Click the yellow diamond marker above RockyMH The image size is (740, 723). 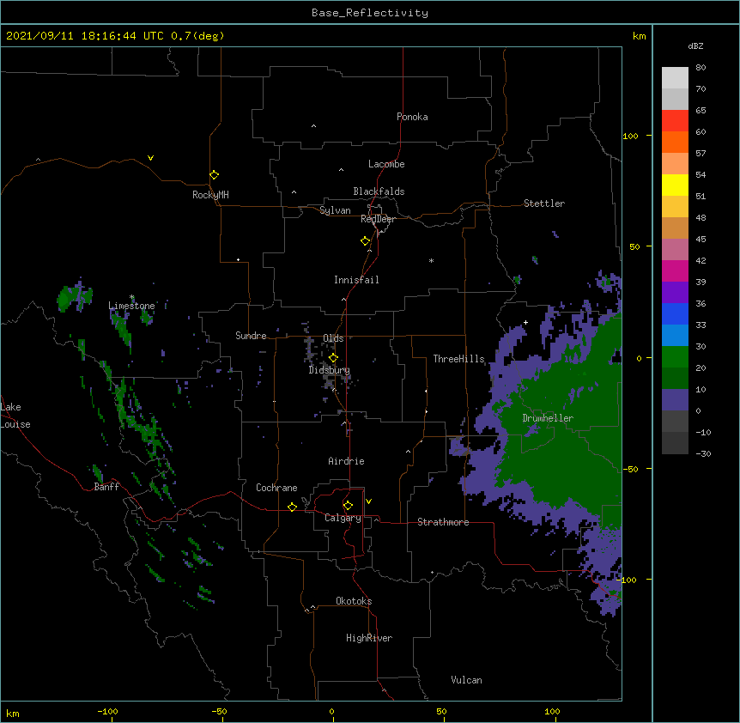click(215, 175)
